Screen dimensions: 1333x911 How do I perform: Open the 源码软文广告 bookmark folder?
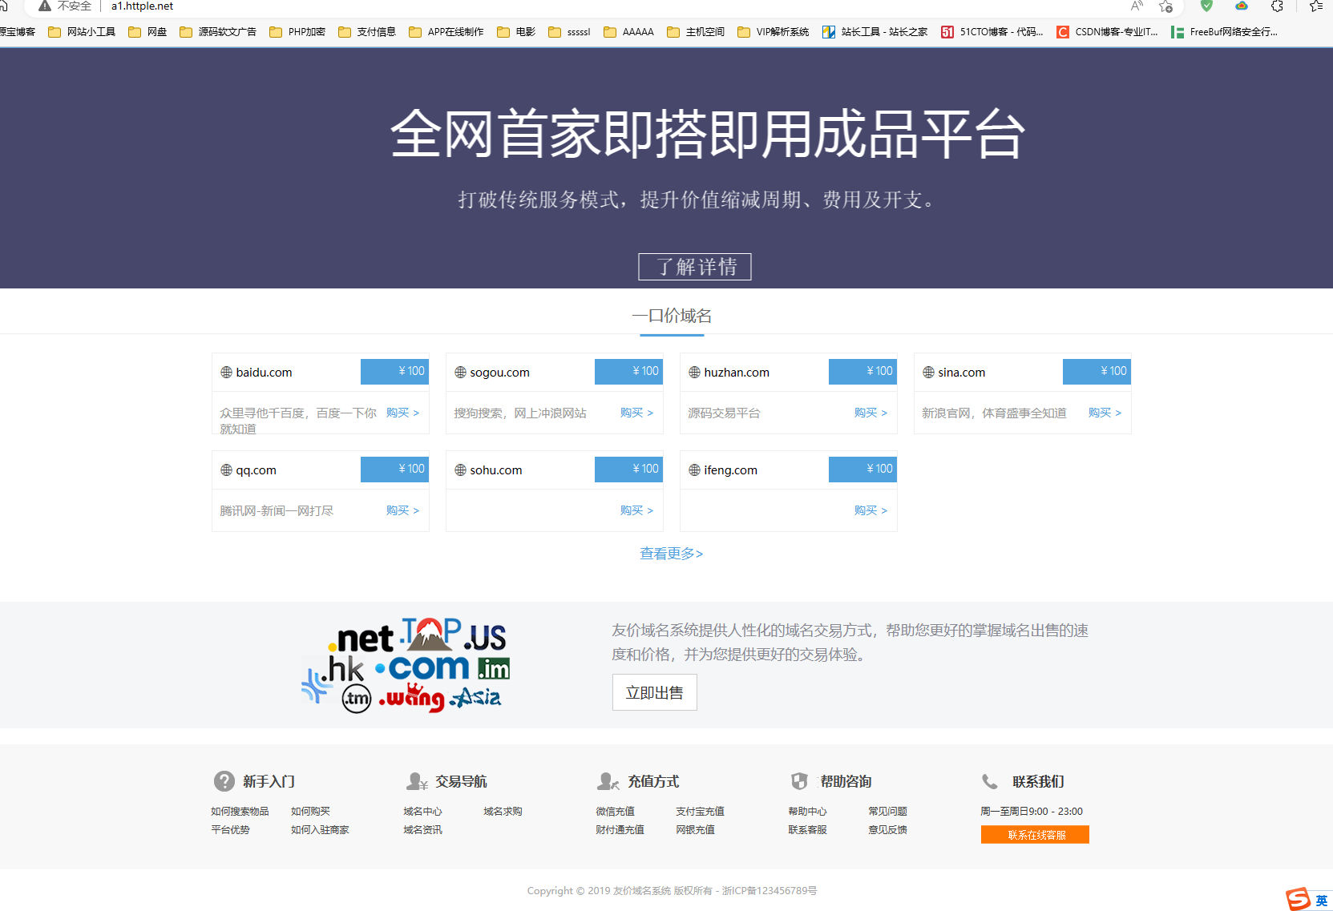(218, 32)
